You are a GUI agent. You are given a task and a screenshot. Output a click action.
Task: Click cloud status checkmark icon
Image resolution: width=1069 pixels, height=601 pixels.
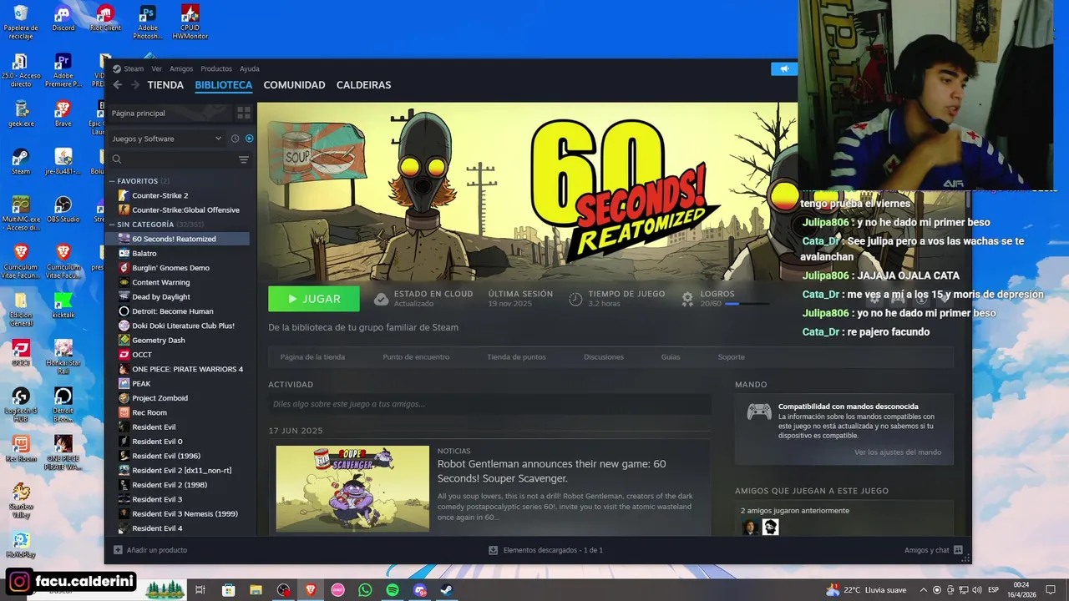coord(381,298)
